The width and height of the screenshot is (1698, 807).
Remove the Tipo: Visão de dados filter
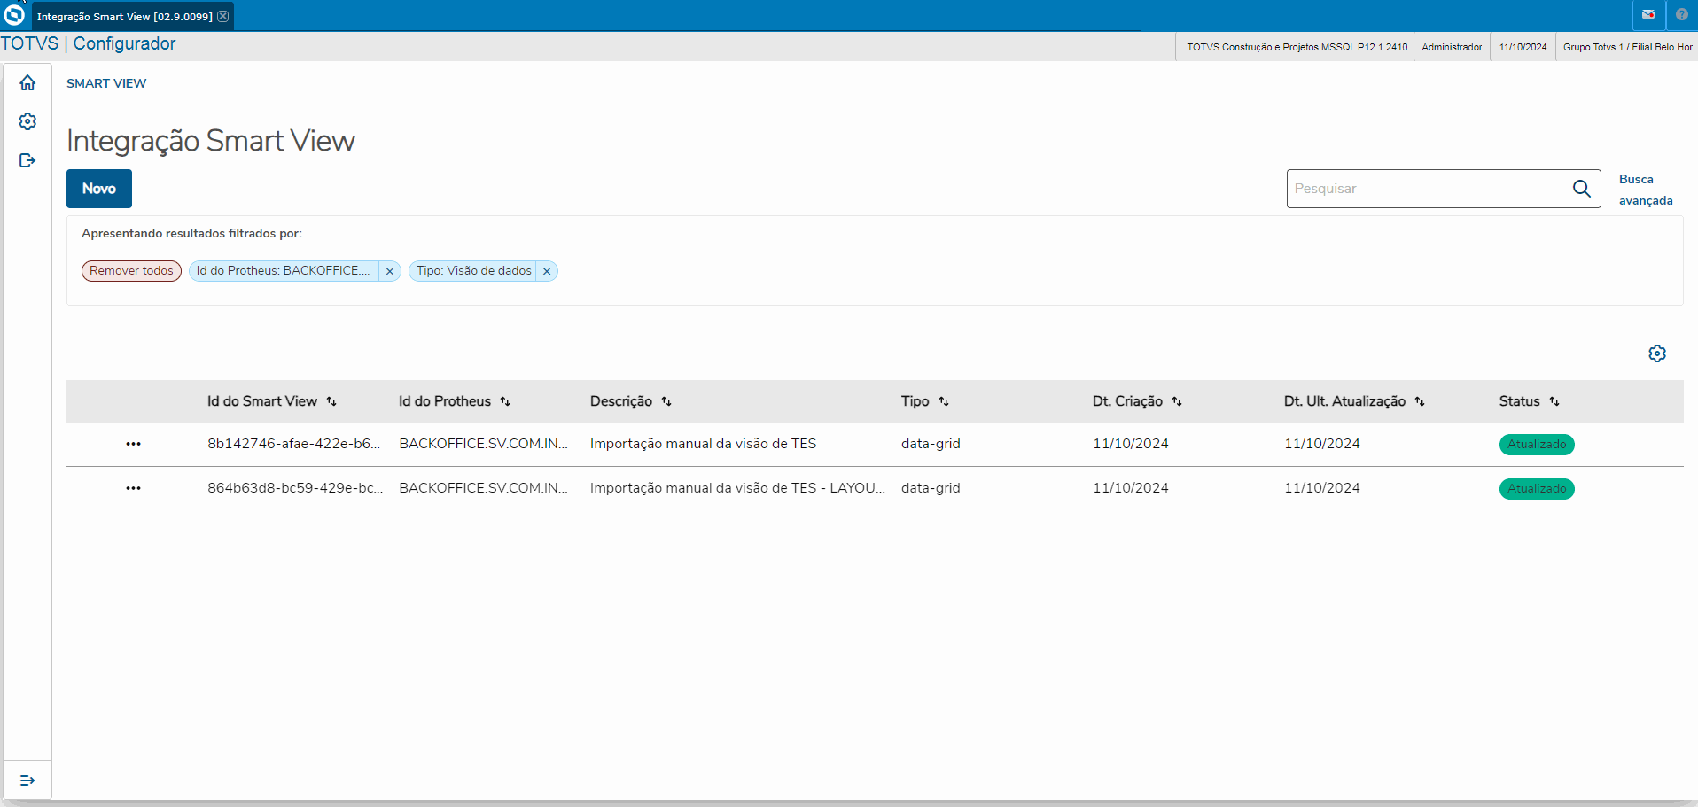547,271
